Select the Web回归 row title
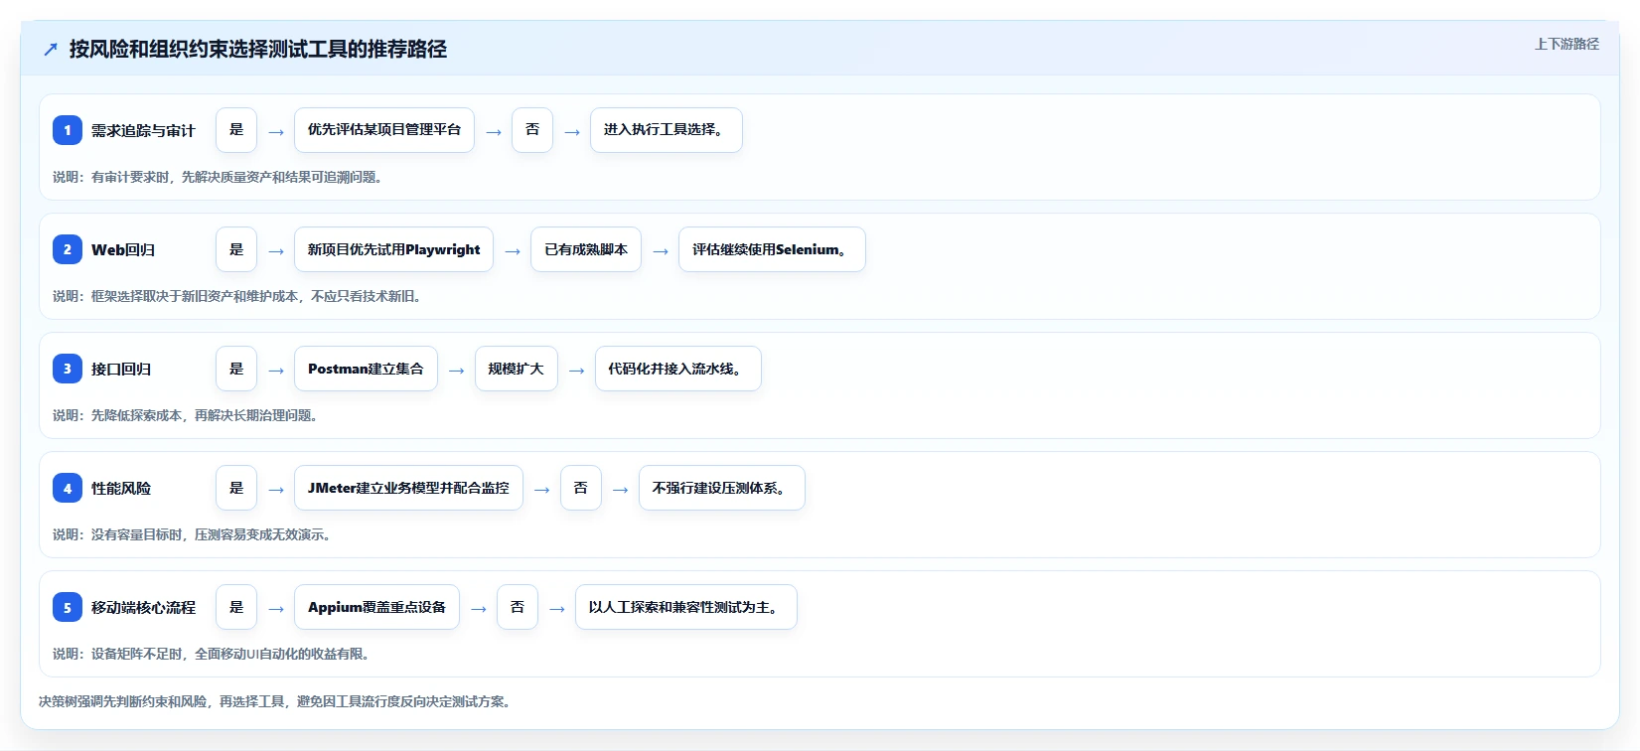The image size is (1640, 751). pos(123,249)
